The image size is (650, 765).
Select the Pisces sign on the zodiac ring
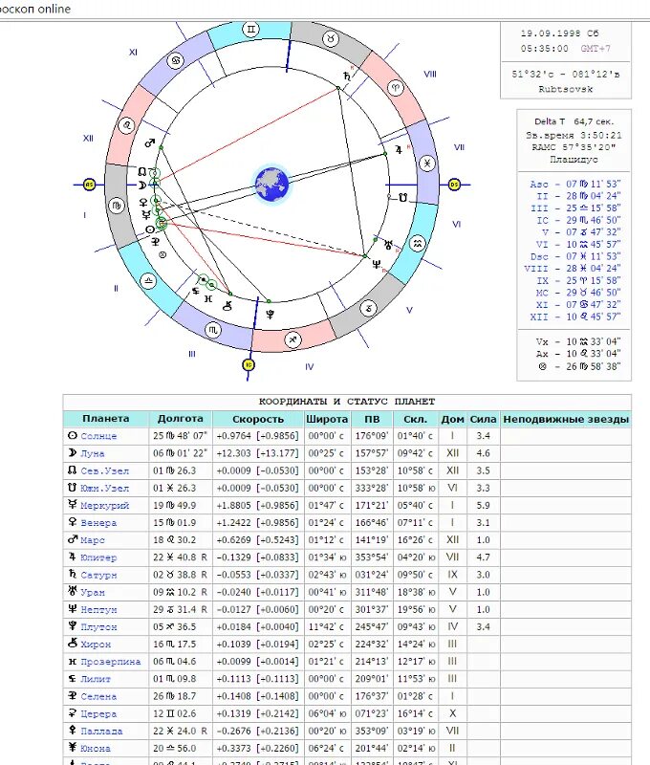[427, 164]
